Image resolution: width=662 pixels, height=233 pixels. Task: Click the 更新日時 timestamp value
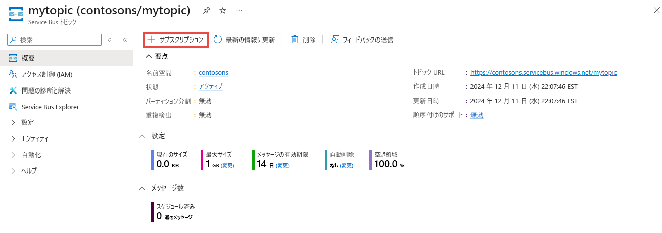click(x=524, y=101)
